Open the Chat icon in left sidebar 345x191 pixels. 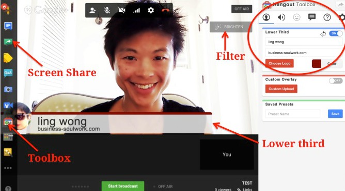[x=8, y=26]
